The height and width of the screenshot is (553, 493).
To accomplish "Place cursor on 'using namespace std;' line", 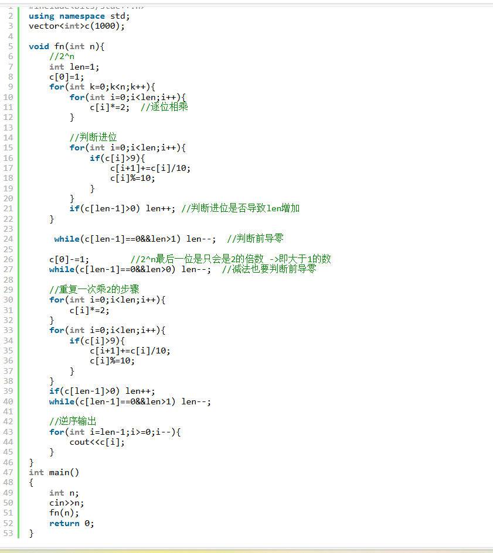I will tap(79, 16).
